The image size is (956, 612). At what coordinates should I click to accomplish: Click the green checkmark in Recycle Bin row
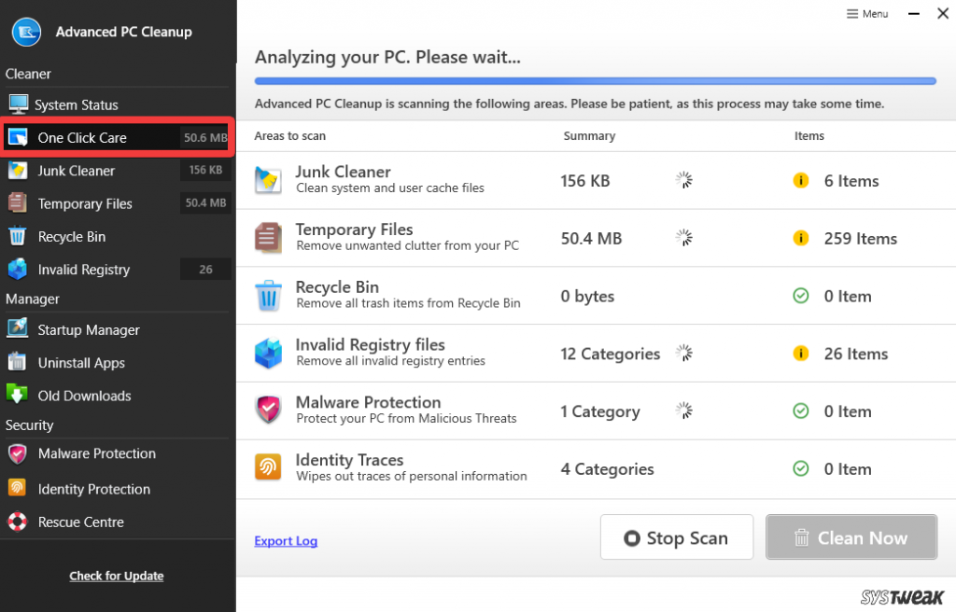pyautogui.click(x=800, y=296)
